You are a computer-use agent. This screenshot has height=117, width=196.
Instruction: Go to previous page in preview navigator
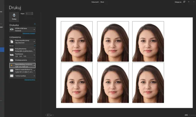[46, 115]
